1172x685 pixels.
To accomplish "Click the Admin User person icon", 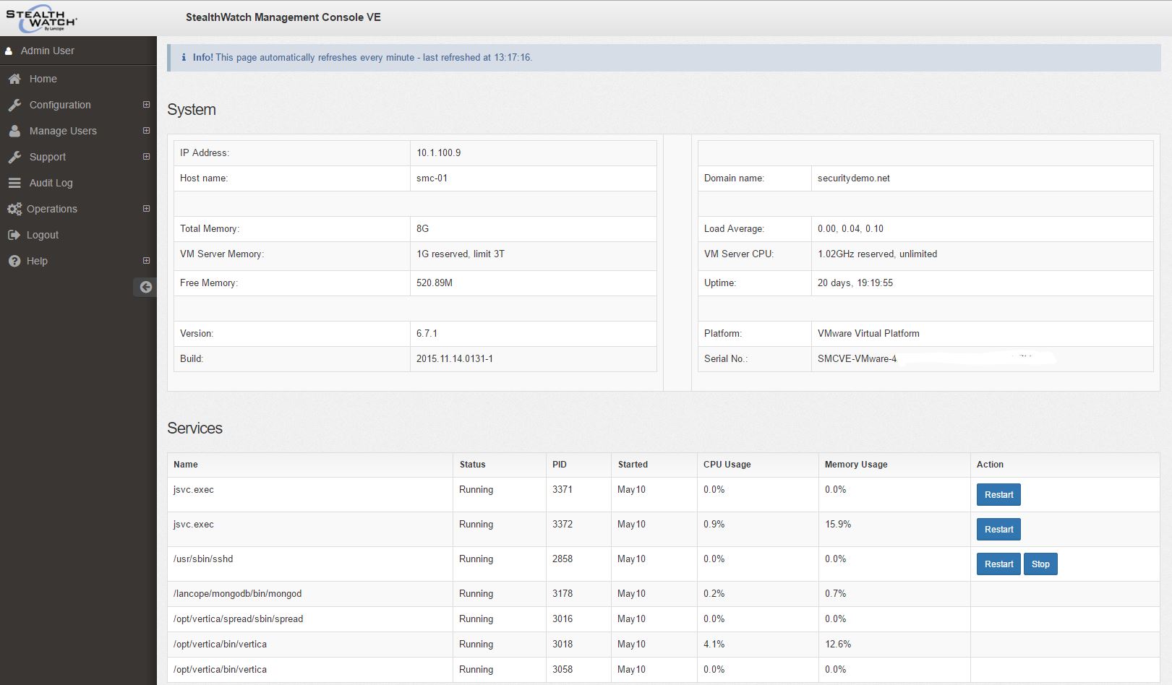I will [x=9, y=51].
